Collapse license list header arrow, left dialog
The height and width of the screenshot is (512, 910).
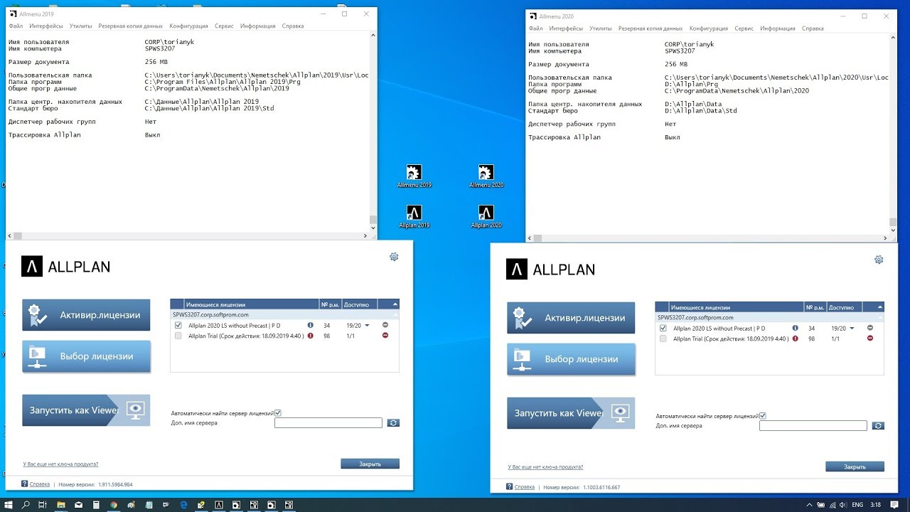point(395,304)
